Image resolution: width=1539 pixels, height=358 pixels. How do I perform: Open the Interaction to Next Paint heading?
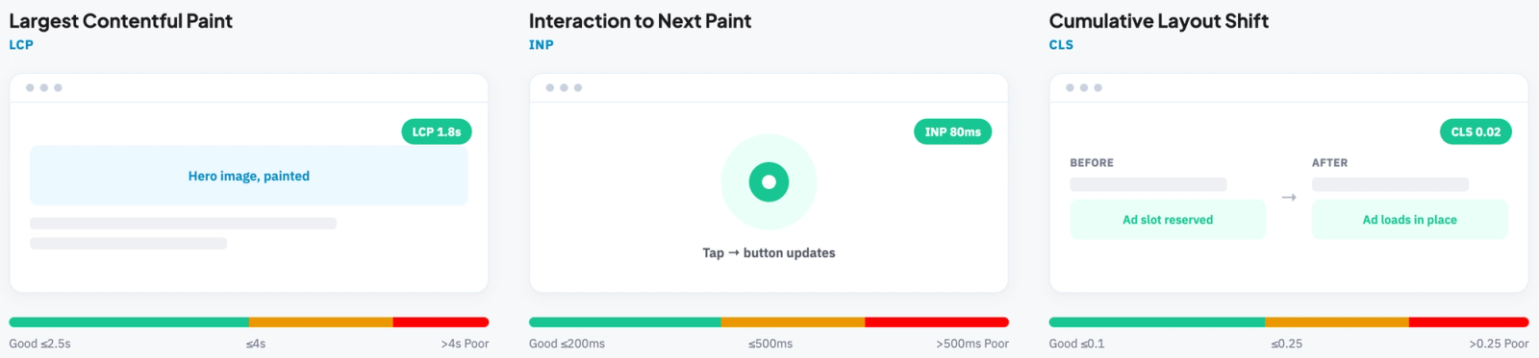tap(640, 21)
